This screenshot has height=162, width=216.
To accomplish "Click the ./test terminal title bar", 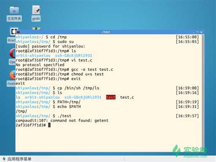I will click(x=106, y=32).
